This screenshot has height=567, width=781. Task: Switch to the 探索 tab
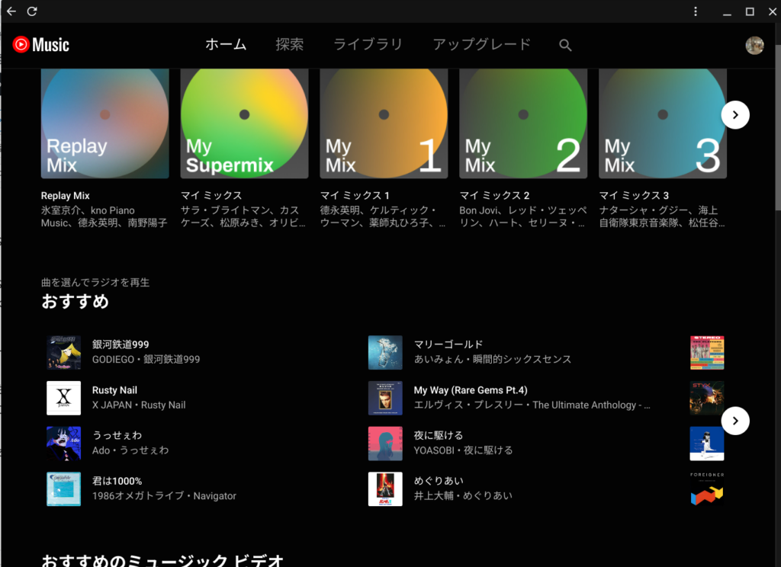[x=289, y=44]
